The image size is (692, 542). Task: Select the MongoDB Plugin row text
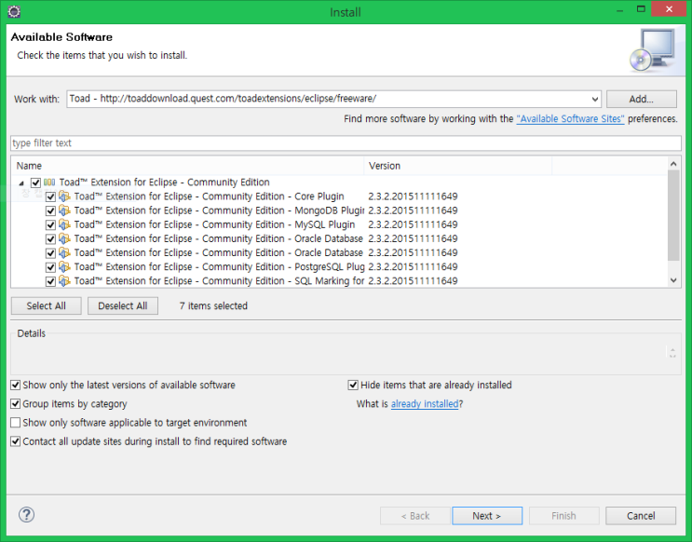pyautogui.click(x=219, y=210)
